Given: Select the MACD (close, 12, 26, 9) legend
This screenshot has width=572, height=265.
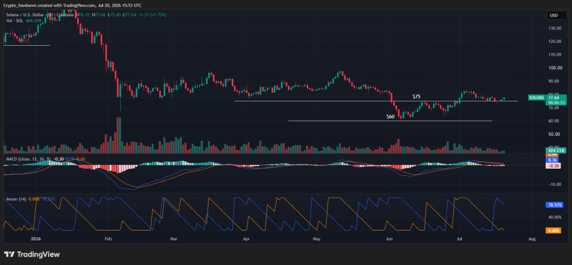Looking at the screenshot, I should tap(29, 159).
